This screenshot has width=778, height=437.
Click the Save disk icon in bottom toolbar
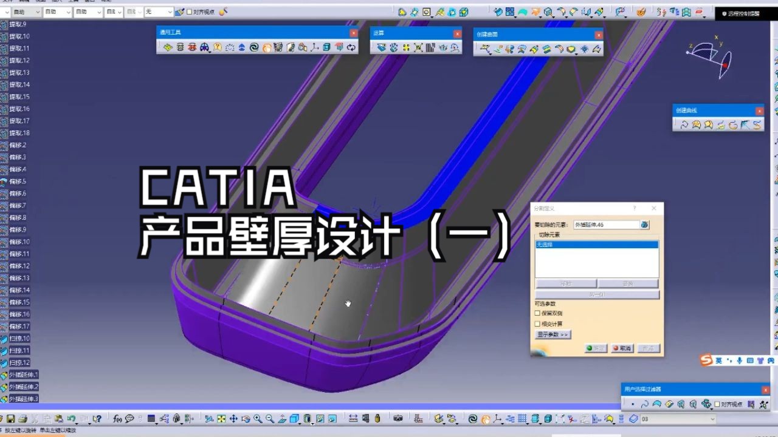(10, 419)
